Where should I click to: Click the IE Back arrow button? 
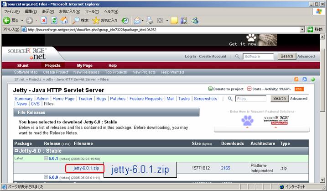click(x=7, y=20)
